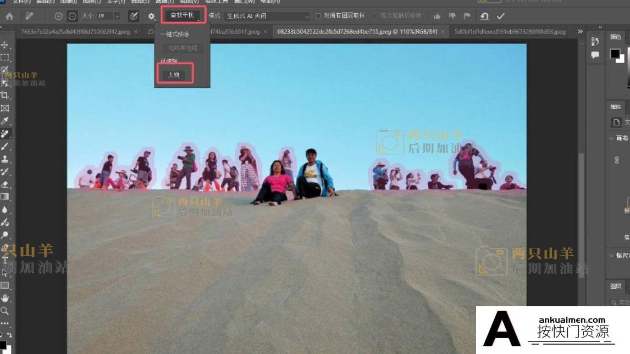Open the gear settings in options bar
The width and height of the screenshot is (630, 354).
[151, 16]
